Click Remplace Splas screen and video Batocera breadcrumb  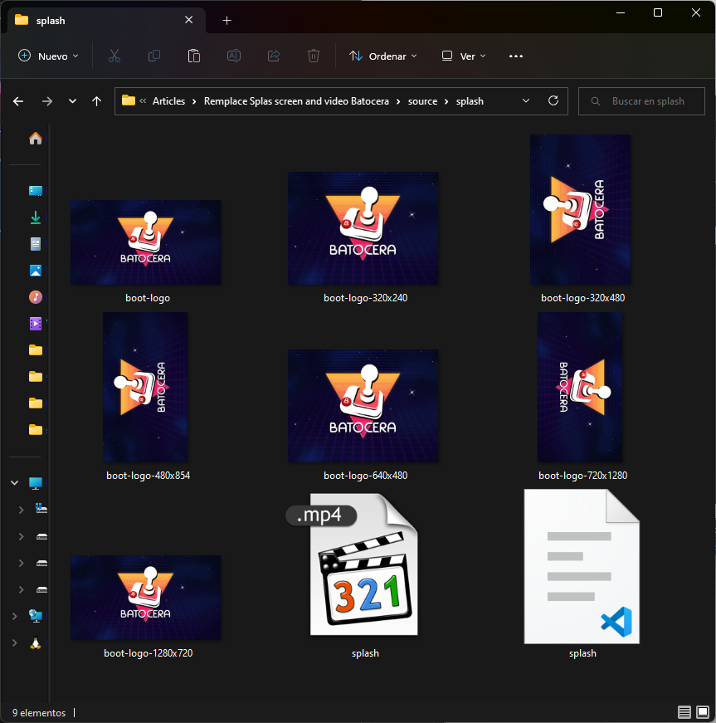coord(296,101)
